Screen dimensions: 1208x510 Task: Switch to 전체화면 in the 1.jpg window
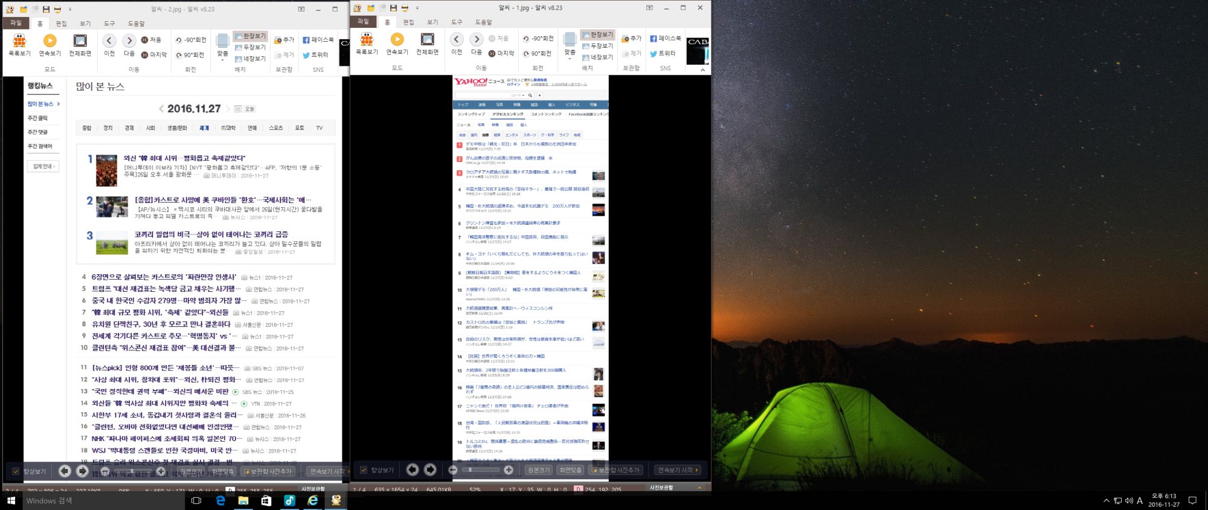tap(427, 44)
